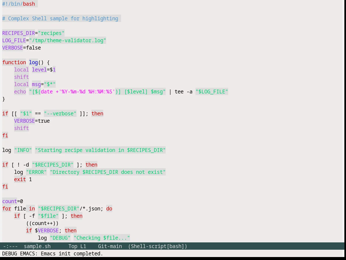Image resolution: width=346 pixels, height=260 pixels.
Task: Click the ((count++)) arithmetic expression
Action: click(42, 223)
